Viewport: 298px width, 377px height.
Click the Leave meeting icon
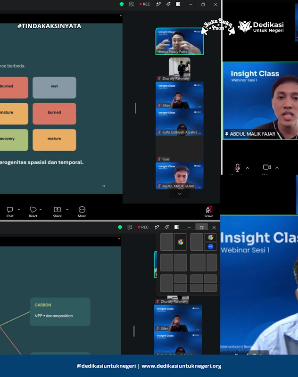pyautogui.click(x=209, y=212)
